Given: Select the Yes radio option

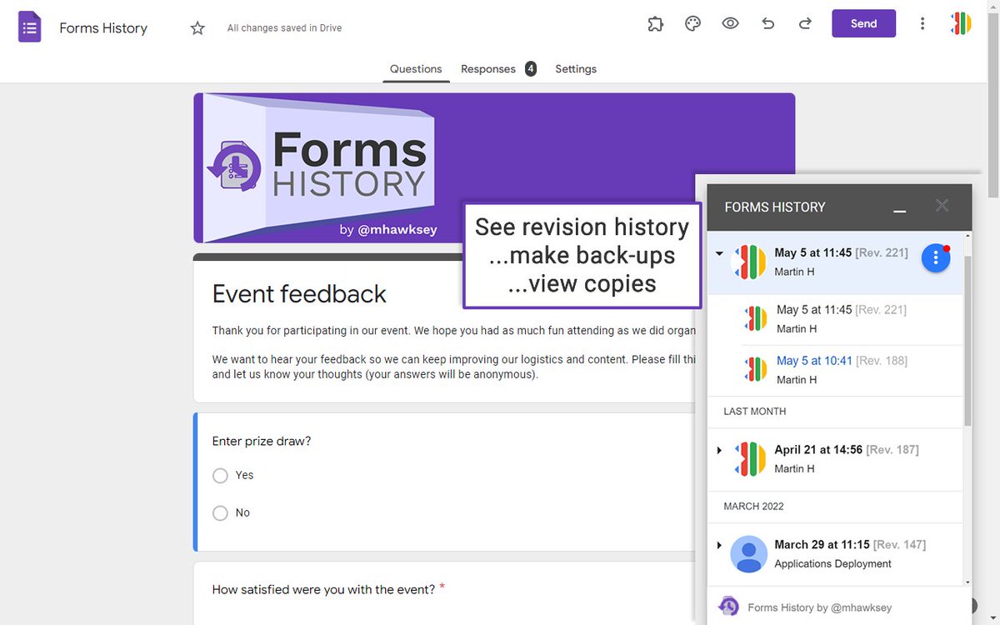Looking at the screenshot, I should point(220,476).
